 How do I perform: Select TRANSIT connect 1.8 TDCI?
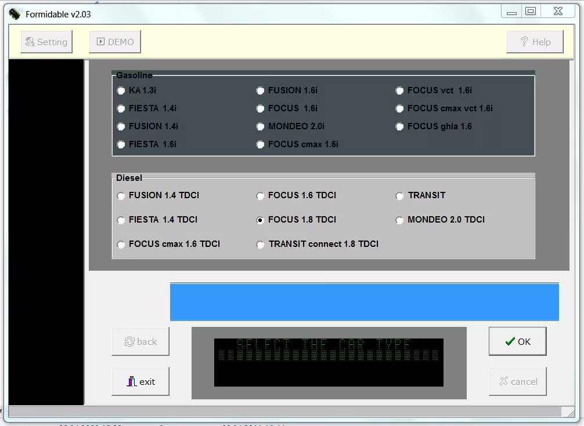[260, 244]
